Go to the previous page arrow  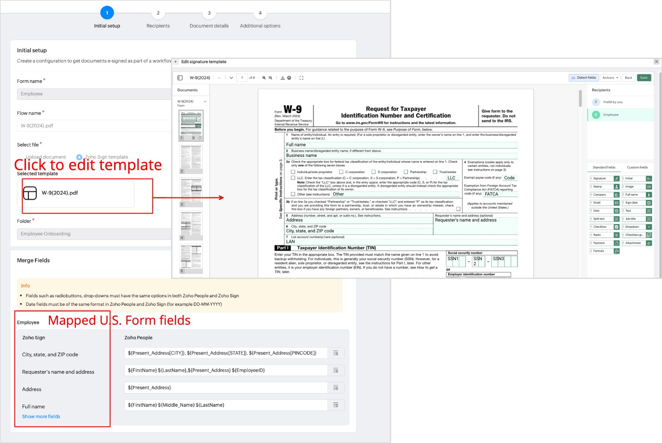(x=219, y=78)
